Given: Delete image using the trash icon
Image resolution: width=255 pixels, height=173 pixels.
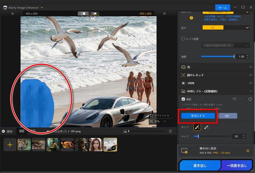Looking at the screenshot, I should tap(170, 131).
